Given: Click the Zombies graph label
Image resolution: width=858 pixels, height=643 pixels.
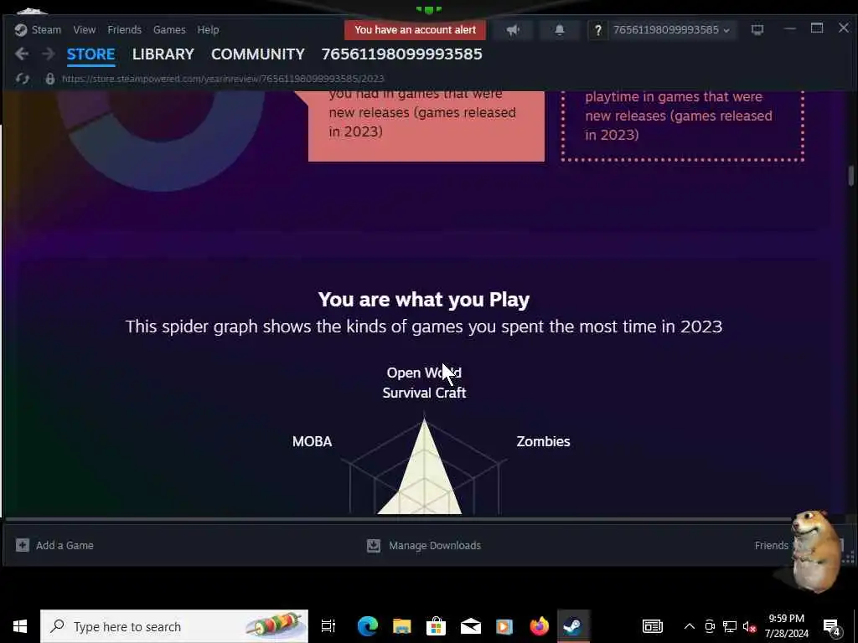Looking at the screenshot, I should pyautogui.click(x=543, y=441).
